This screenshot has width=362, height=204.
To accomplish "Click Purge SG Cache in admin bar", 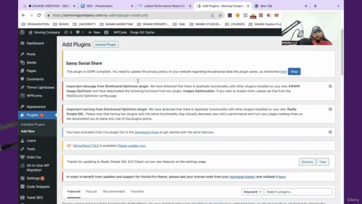I will 142,32.
